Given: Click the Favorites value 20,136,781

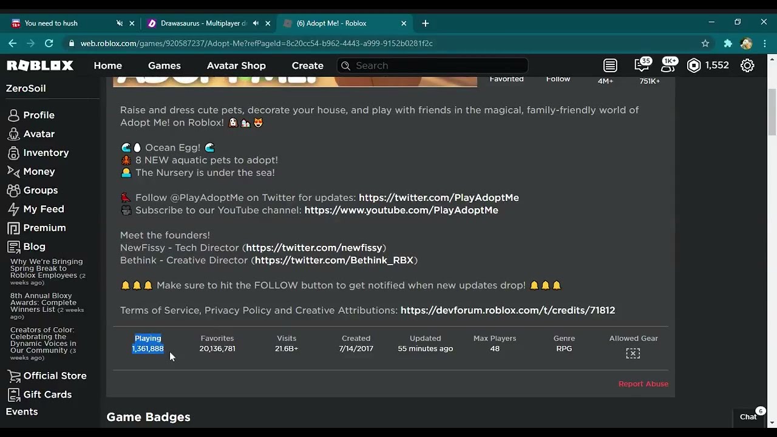Looking at the screenshot, I should coord(217,349).
